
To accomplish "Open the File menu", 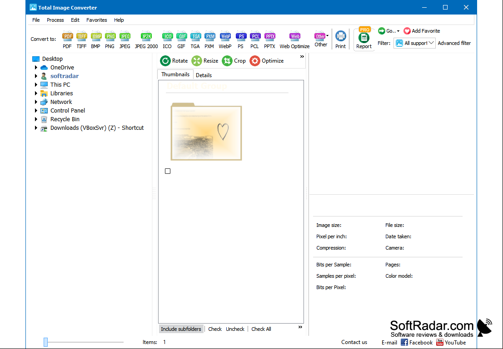I will pyautogui.click(x=36, y=20).
